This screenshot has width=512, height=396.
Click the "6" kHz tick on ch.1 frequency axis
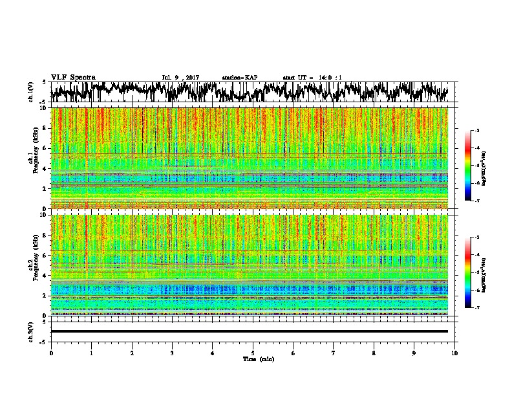coord(46,149)
